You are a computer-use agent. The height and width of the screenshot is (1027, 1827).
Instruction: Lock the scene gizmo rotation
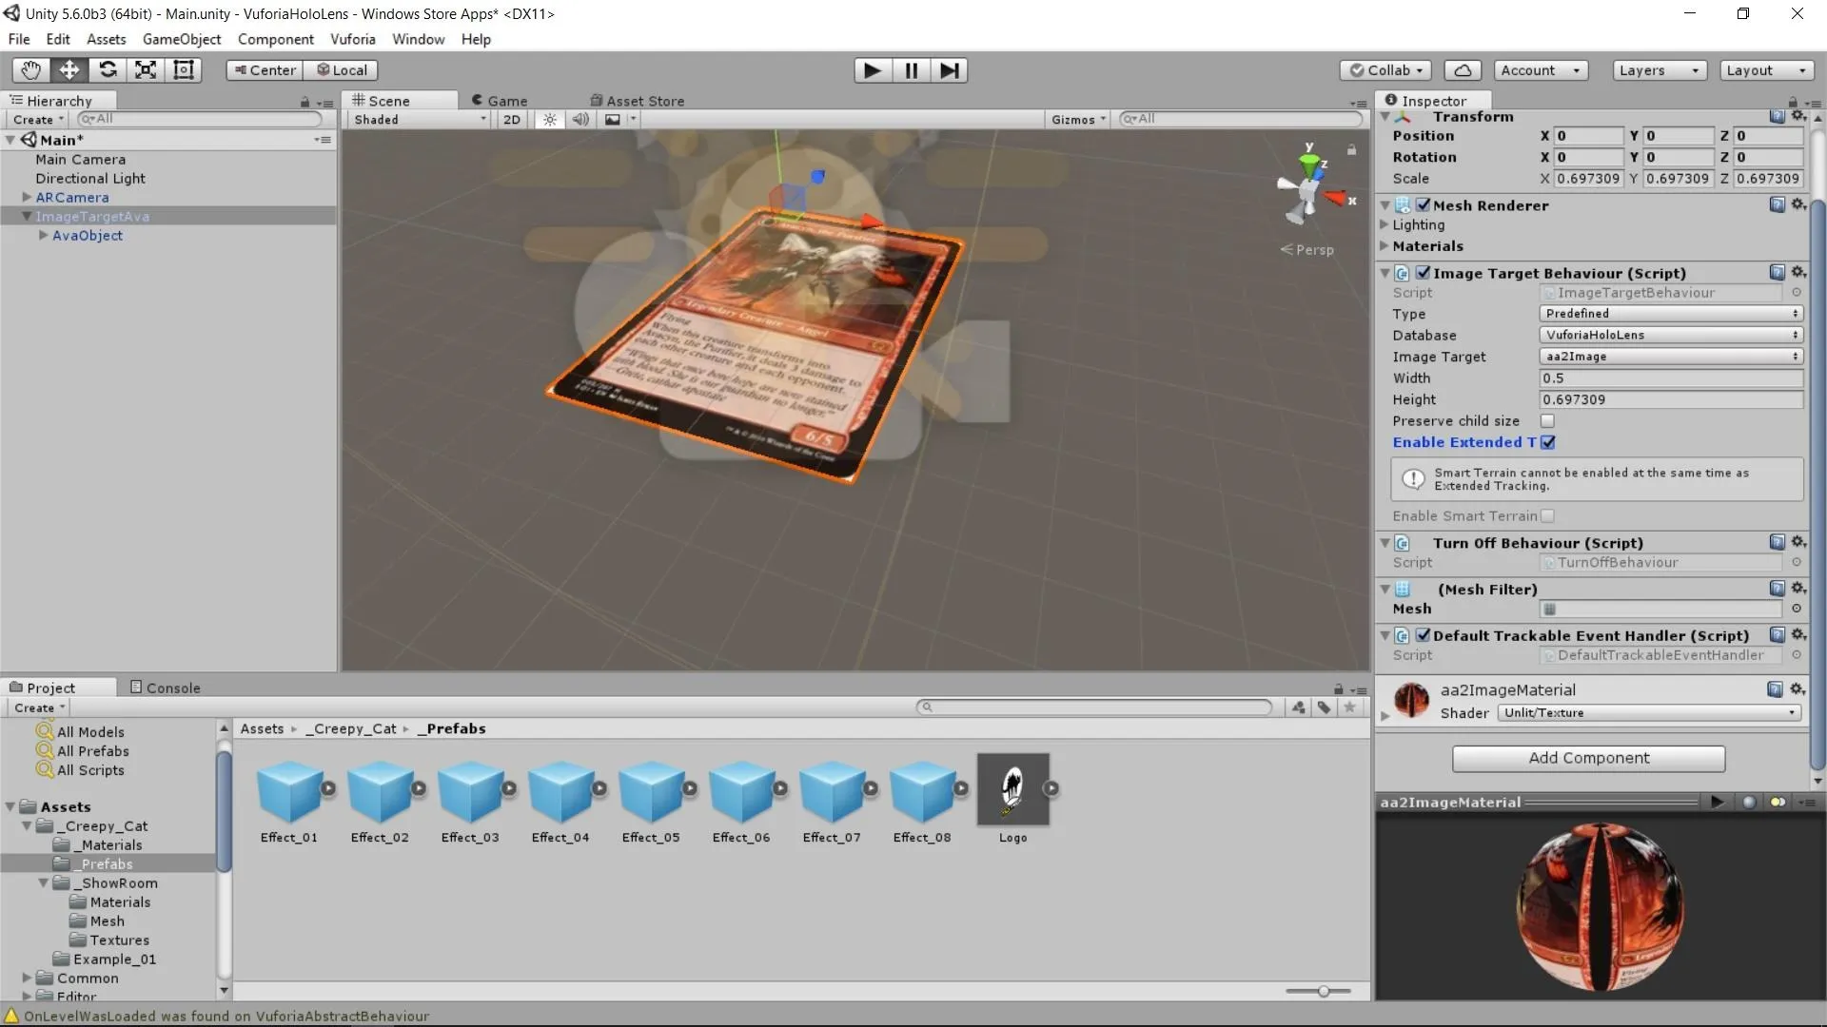click(x=1351, y=149)
